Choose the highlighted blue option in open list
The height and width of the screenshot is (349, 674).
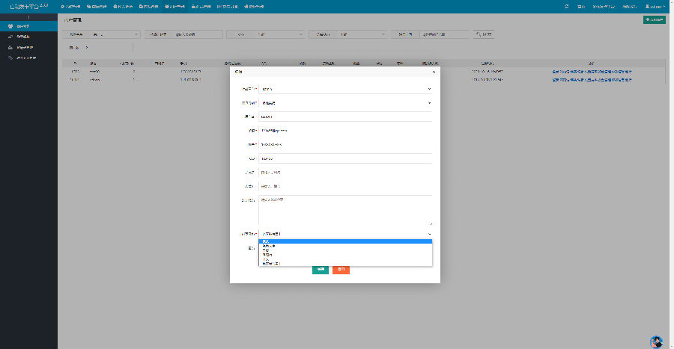coord(345,241)
